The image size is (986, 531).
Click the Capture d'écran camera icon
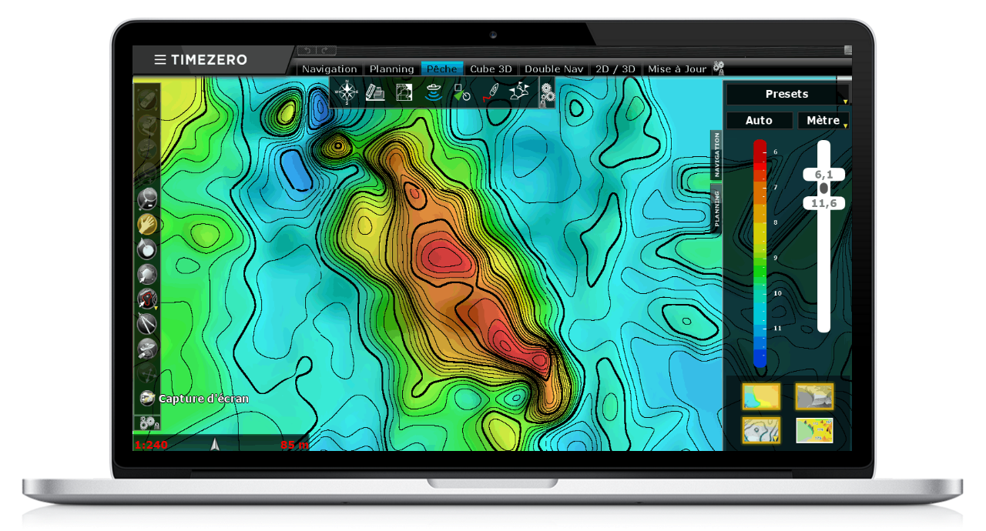coord(147,398)
